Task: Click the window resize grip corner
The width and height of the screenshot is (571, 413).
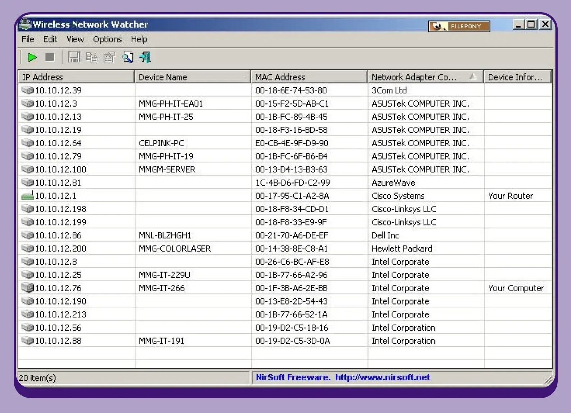Action: (548, 380)
